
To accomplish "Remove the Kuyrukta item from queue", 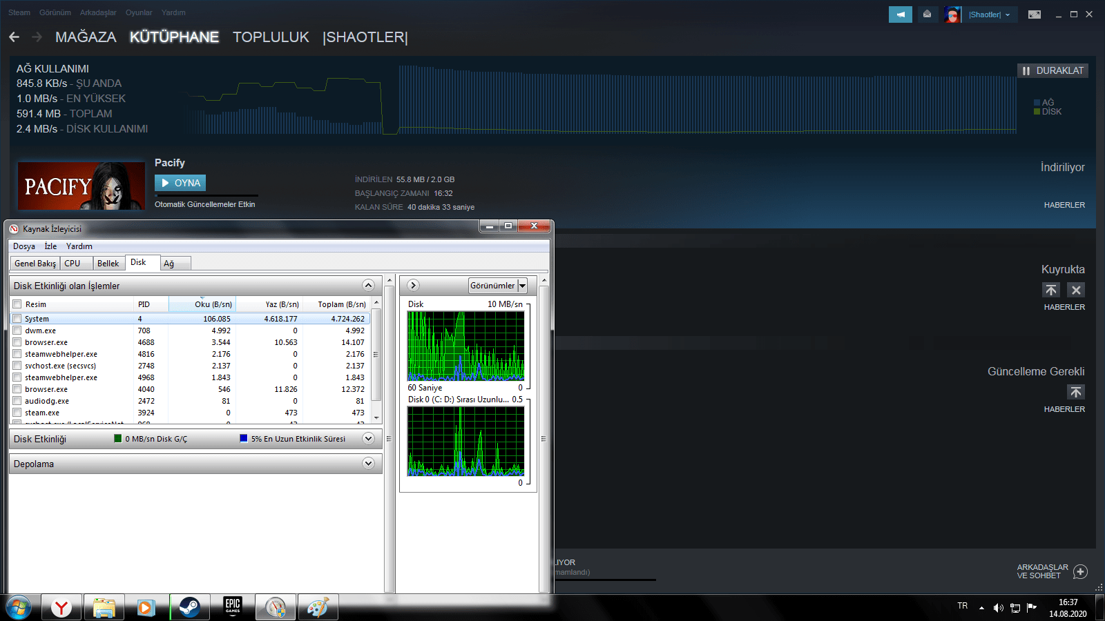I will (1076, 290).
